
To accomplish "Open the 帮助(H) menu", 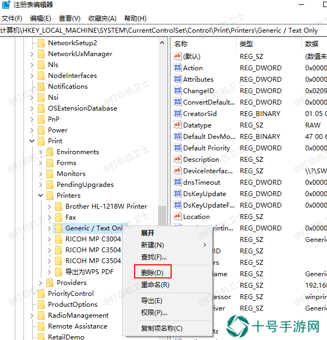I will 135,19.
